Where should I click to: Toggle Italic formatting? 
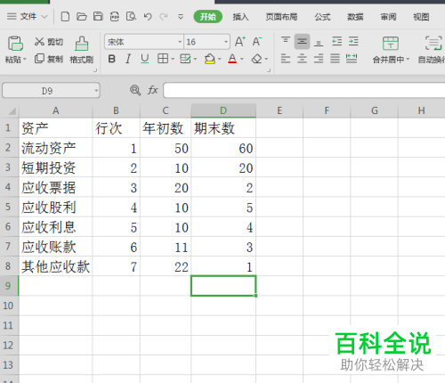click(x=128, y=59)
